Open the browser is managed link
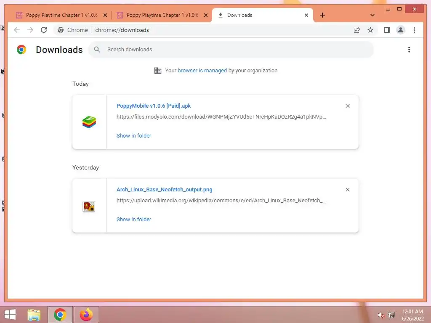 point(202,71)
